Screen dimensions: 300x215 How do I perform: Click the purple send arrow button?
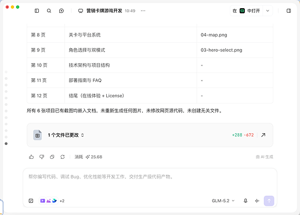point(269,201)
